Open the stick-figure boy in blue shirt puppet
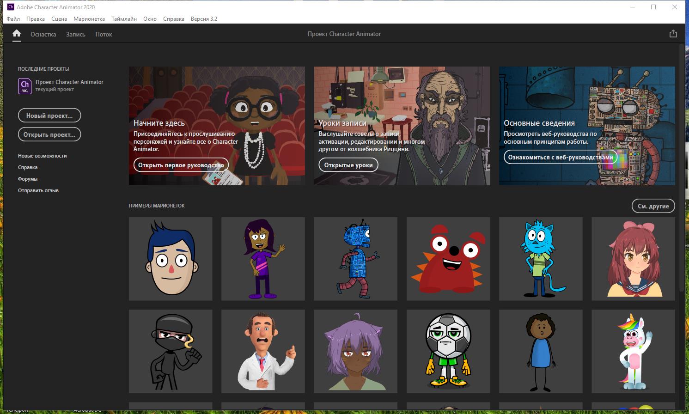The image size is (689, 414). 541,351
